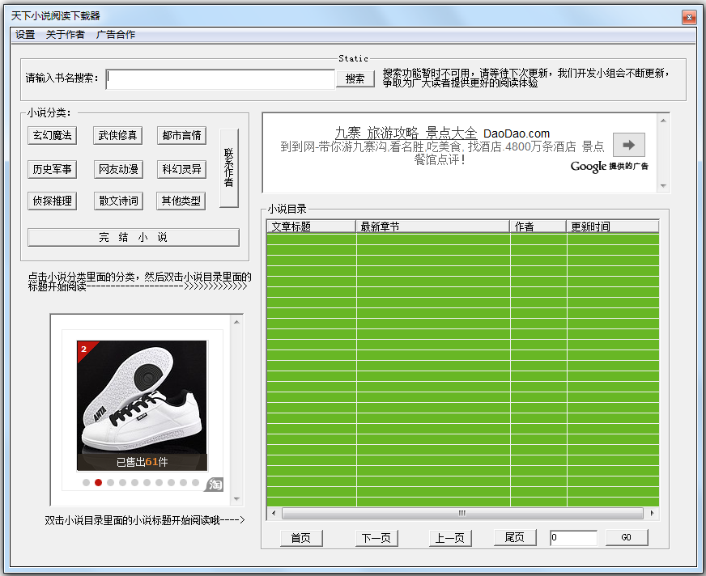Go to 下一页 next page
Viewport: 706px width, 576px height.
(x=376, y=538)
